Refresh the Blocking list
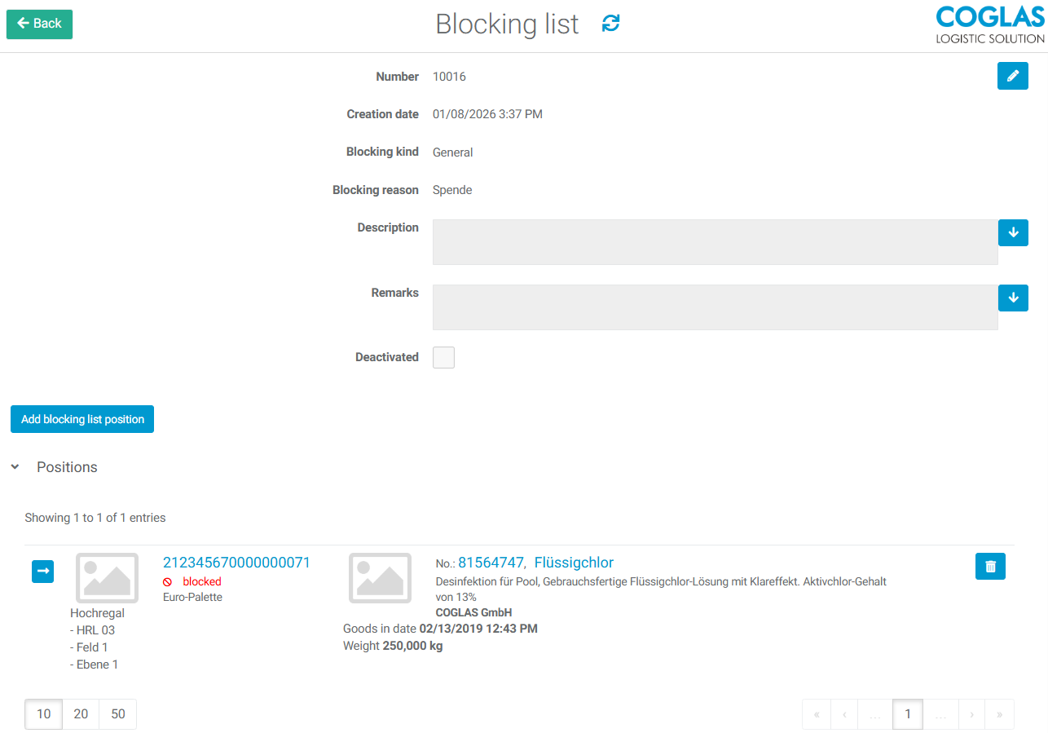Screen dimensions: 1048x733 [x=610, y=23]
